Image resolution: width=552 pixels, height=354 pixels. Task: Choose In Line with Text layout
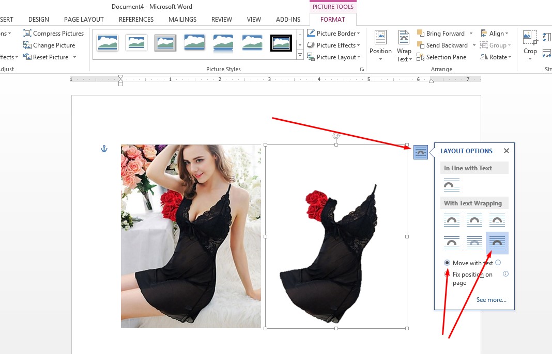pyautogui.click(x=452, y=185)
